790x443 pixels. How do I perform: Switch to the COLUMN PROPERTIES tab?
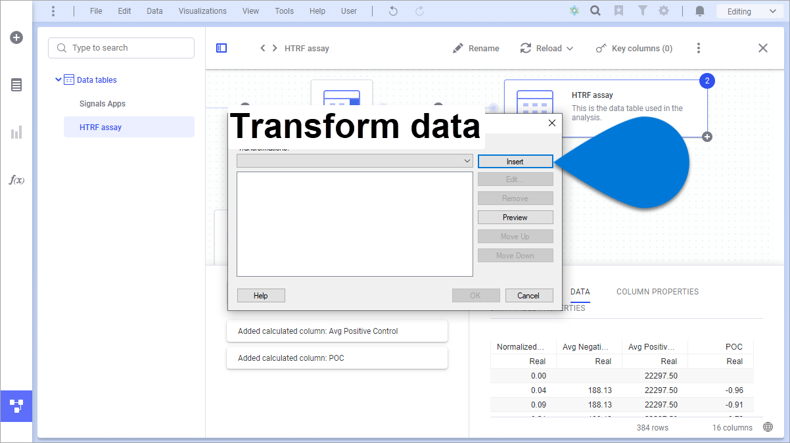657,292
